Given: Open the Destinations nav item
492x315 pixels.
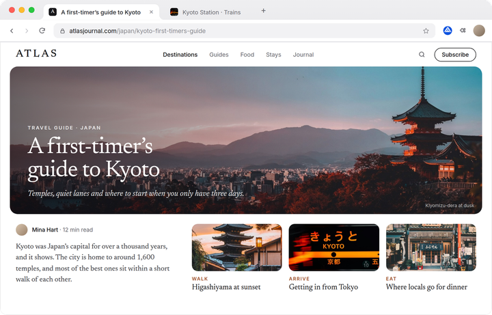Looking at the screenshot, I should pos(180,55).
